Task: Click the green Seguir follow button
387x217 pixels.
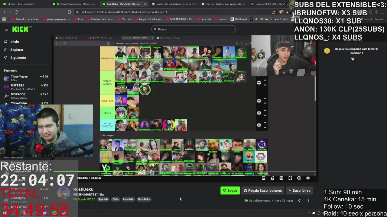Action: click(x=230, y=190)
